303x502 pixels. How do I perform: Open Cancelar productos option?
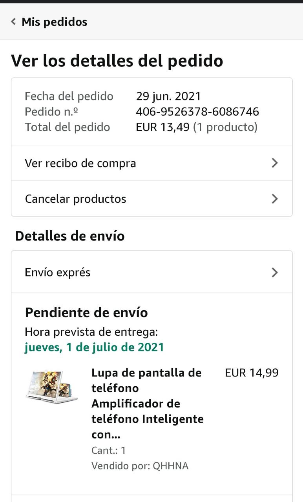point(76,199)
